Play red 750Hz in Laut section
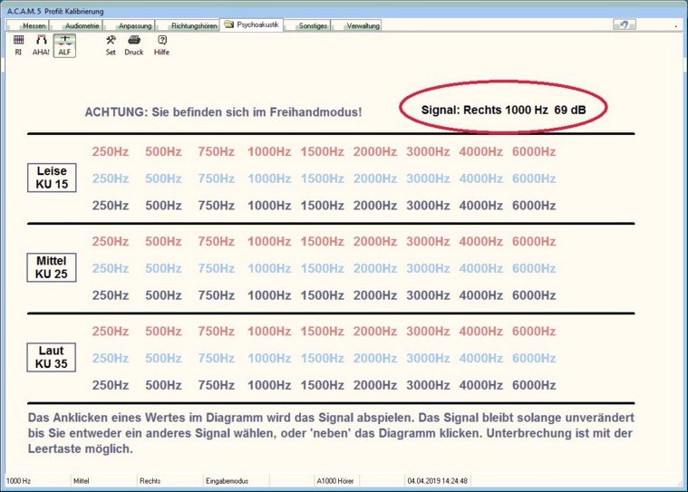 (x=216, y=332)
